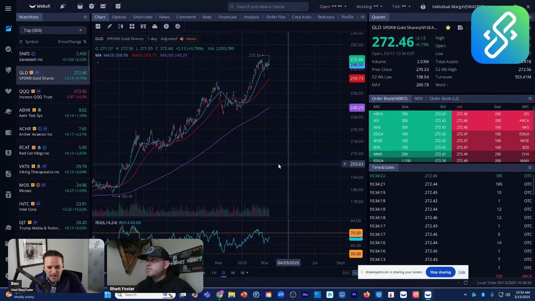Viewport: 535px width, 301px height.
Task: Click the refresh icon near Local Time
Action: [466, 283]
